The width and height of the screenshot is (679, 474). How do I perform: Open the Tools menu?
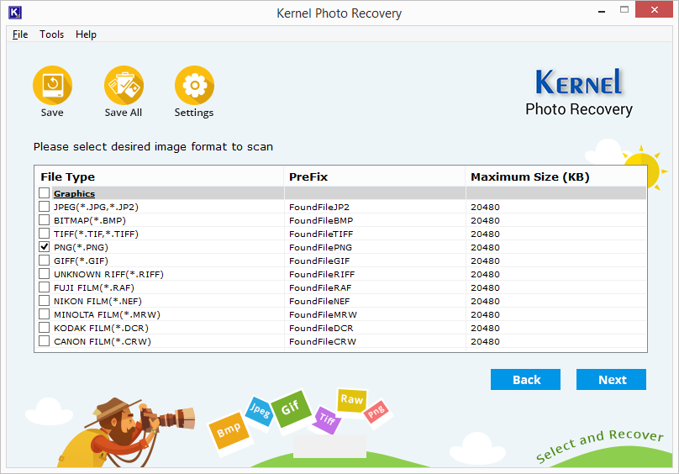coord(51,34)
